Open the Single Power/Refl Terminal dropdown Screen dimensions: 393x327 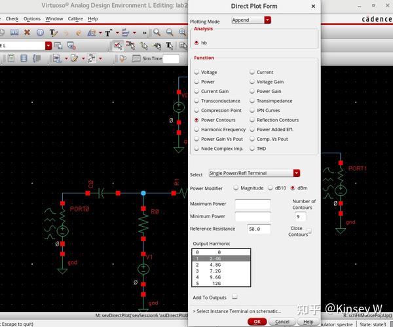point(254,173)
